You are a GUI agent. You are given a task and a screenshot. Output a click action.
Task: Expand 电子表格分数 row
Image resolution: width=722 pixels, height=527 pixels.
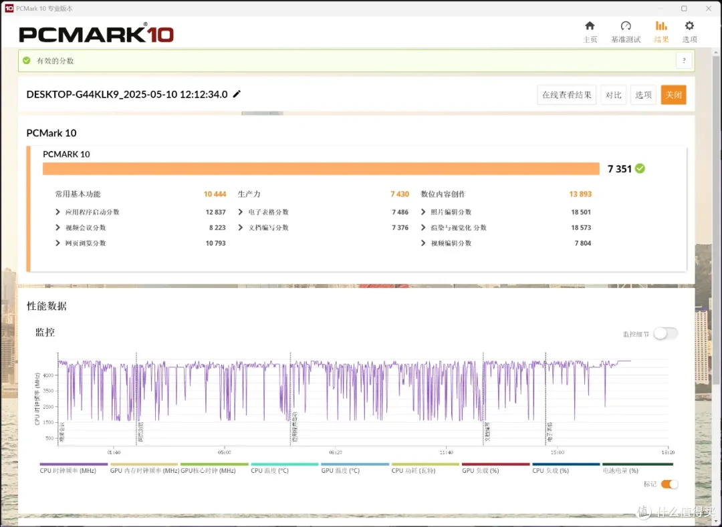point(241,212)
